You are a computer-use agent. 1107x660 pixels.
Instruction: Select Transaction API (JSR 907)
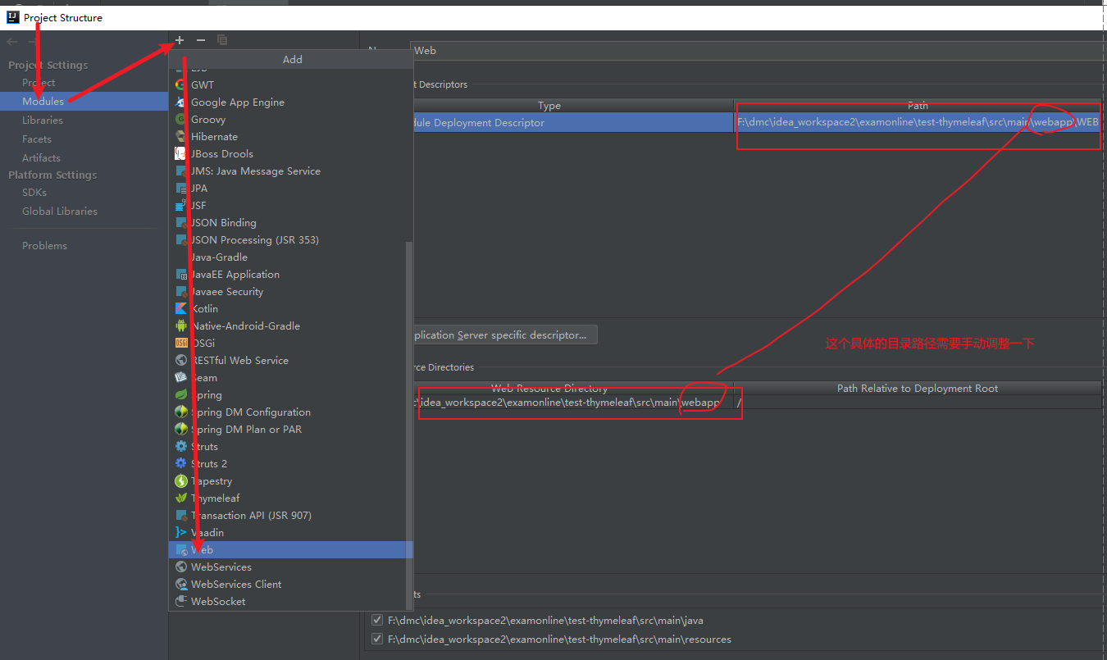click(x=290, y=515)
